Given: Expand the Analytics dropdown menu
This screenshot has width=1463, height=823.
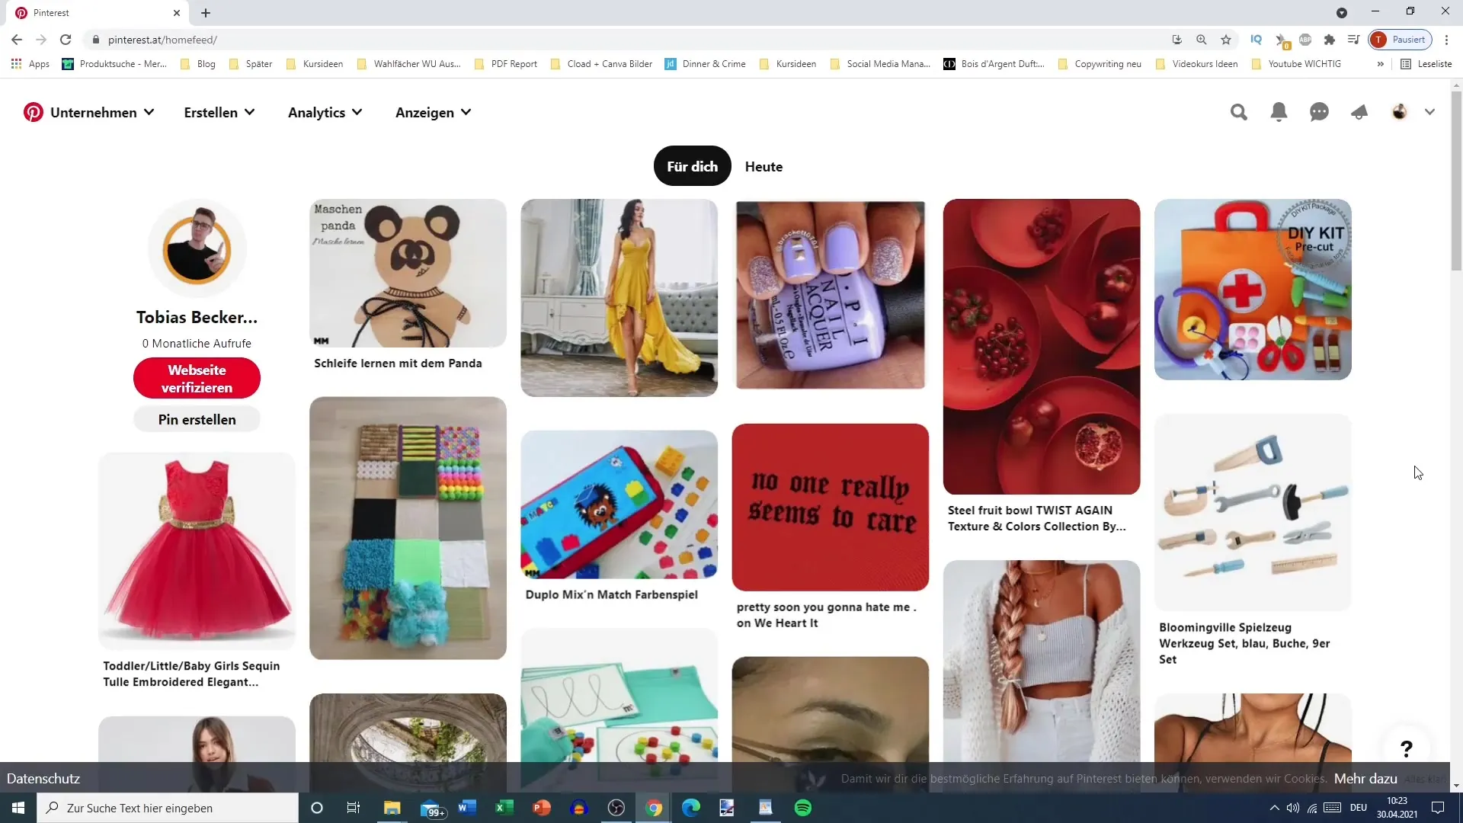Looking at the screenshot, I should [325, 111].
